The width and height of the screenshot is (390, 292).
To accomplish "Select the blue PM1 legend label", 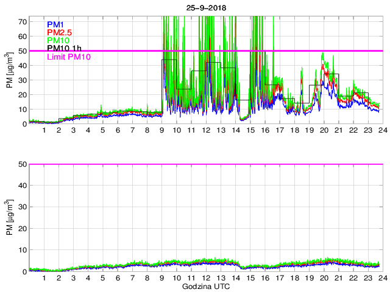I will coord(56,24).
